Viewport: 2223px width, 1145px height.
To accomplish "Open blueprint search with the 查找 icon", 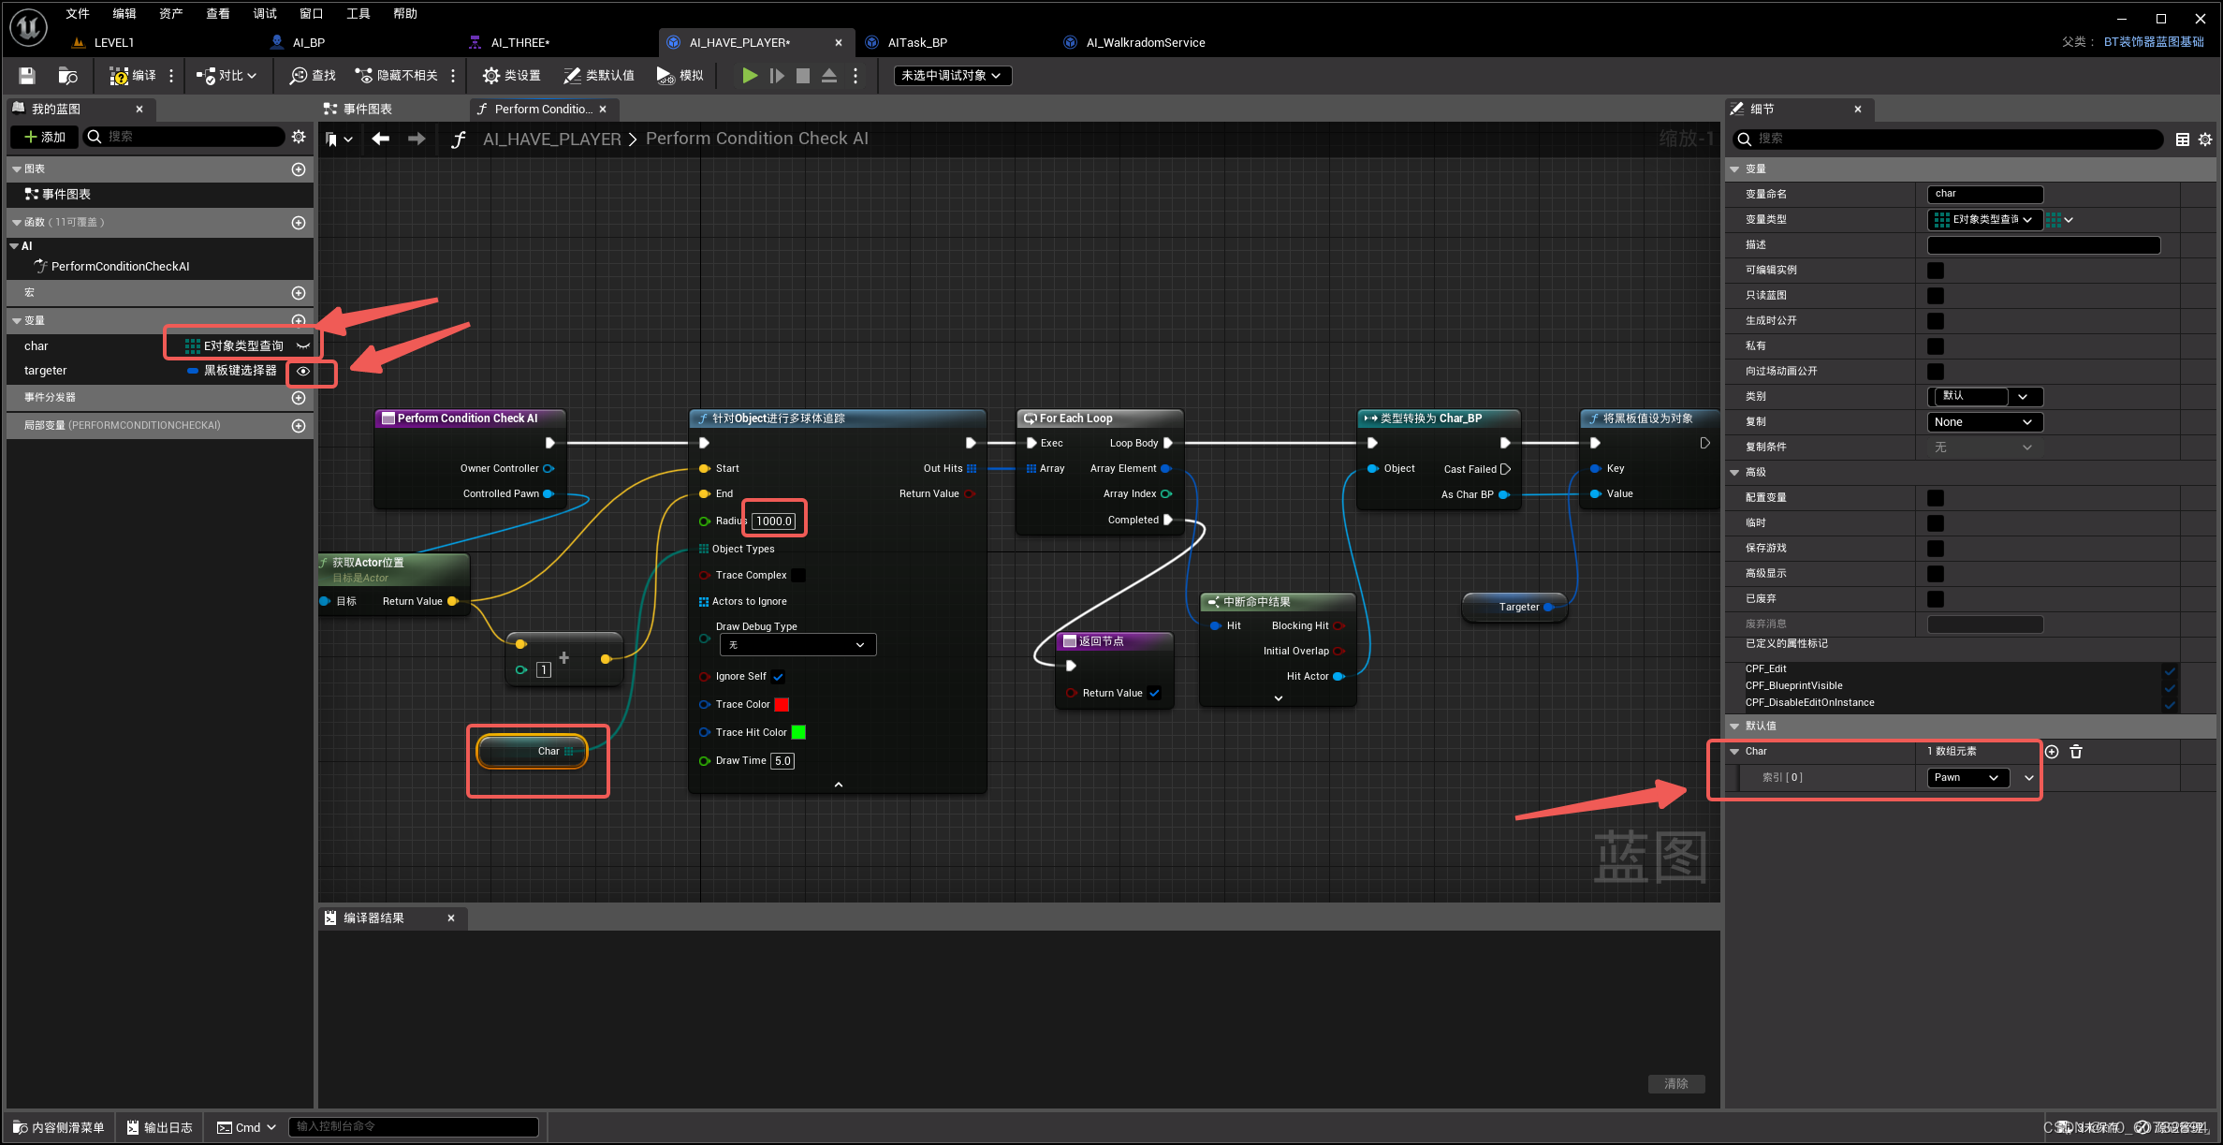I will tap(310, 76).
